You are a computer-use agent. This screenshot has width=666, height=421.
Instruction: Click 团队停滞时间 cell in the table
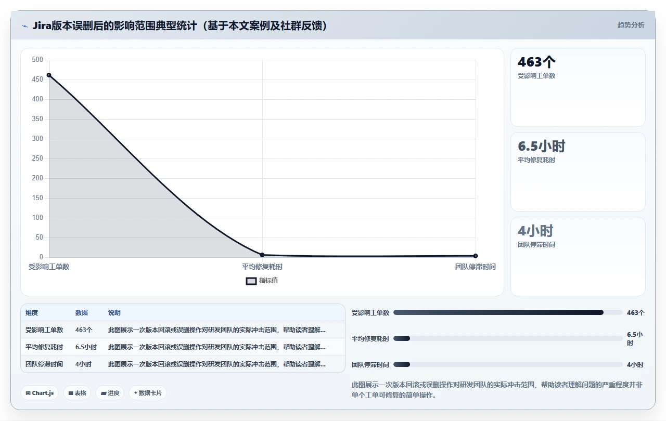(x=44, y=364)
